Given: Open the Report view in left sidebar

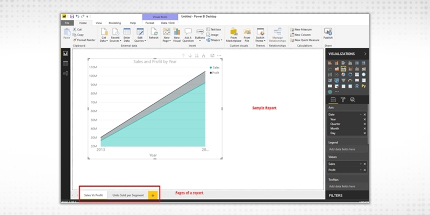Looking at the screenshot, I should 65,54.
